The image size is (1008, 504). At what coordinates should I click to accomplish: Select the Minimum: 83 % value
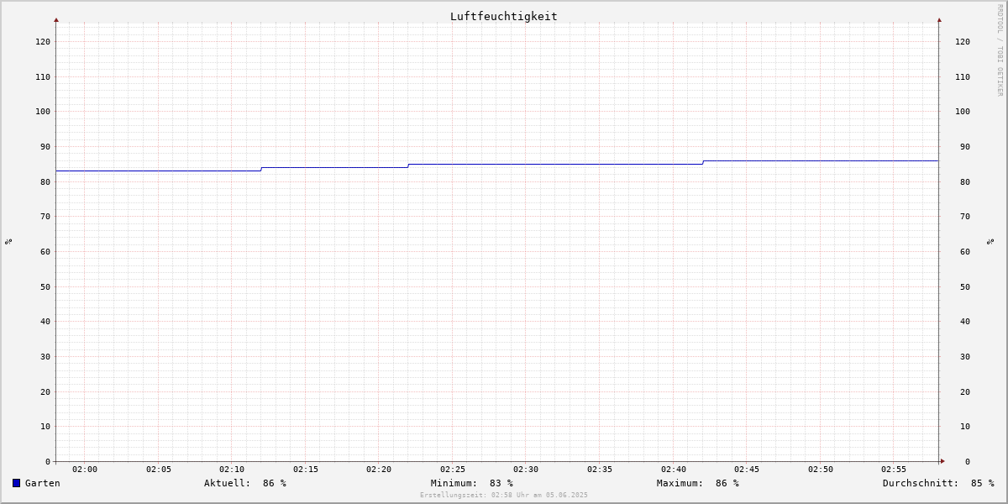click(x=472, y=483)
